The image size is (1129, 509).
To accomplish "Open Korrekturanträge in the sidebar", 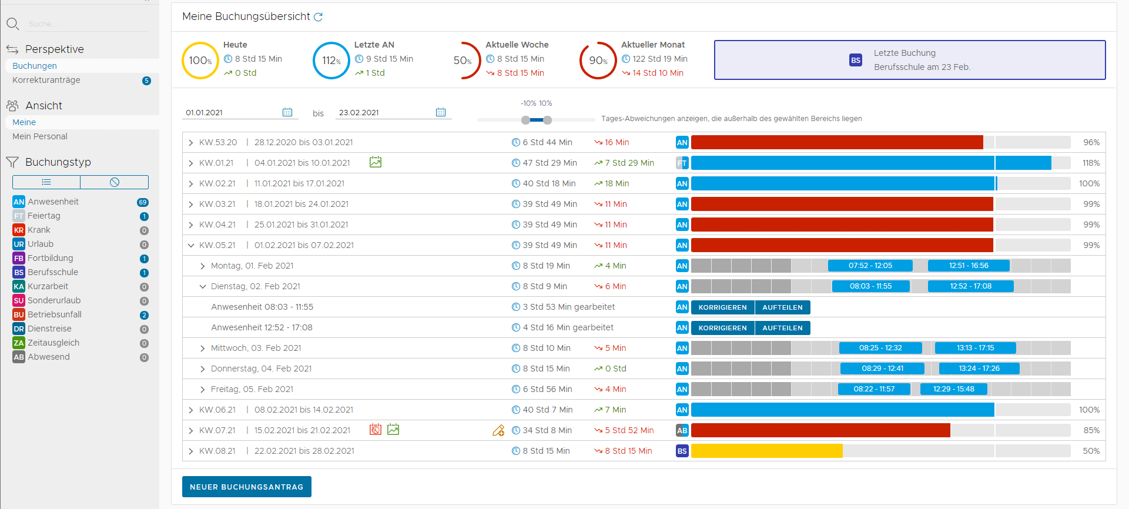I will click(46, 80).
